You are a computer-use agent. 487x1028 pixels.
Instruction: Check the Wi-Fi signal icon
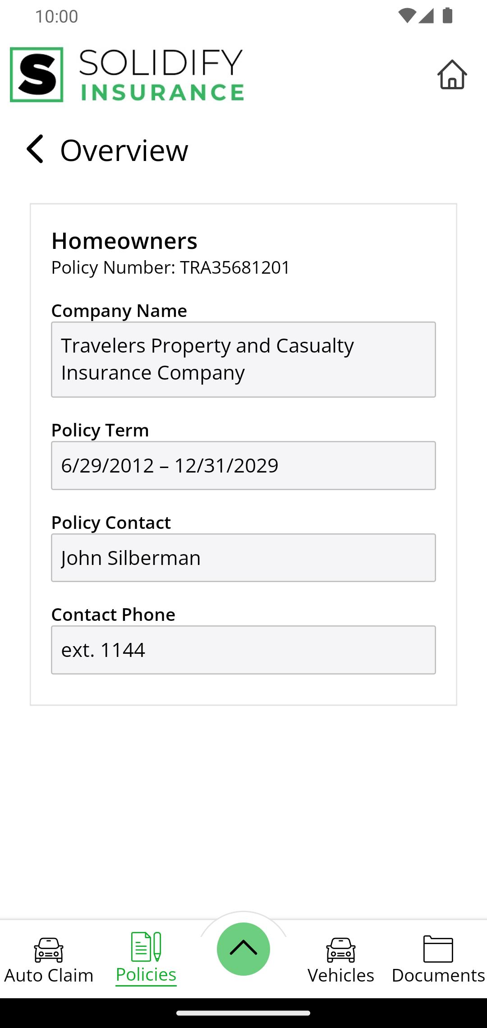pyautogui.click(x=407, y=16)
